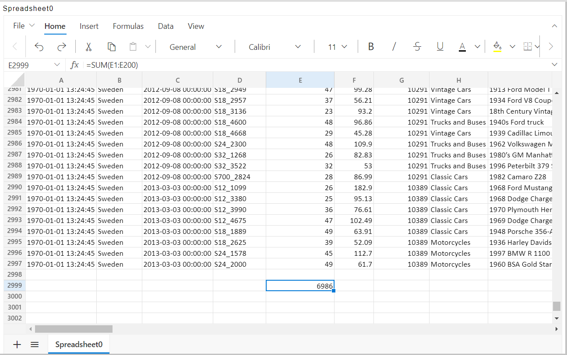Click the vertical scrollbar thumb
The width and height of the screenshot is (567, 355).
(x=556, y=306)
